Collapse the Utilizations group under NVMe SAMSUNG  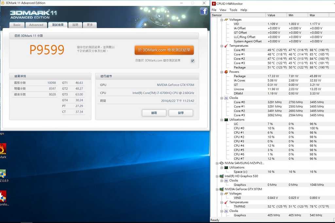pos(222,167)
